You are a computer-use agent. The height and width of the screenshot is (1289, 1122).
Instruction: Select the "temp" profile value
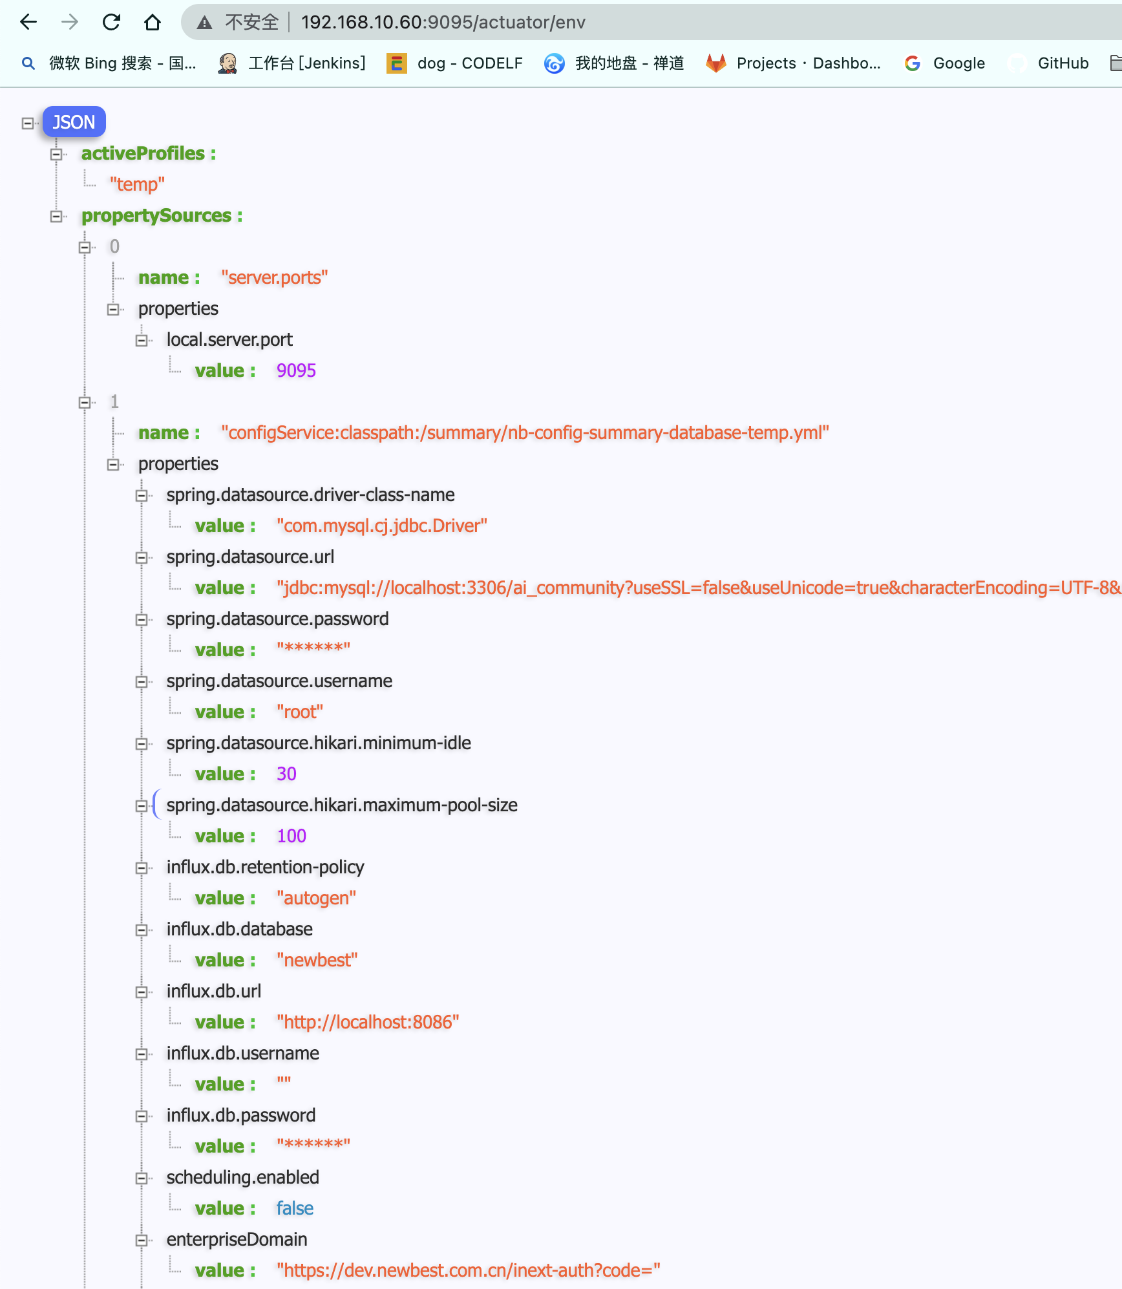tap(137, 184)
